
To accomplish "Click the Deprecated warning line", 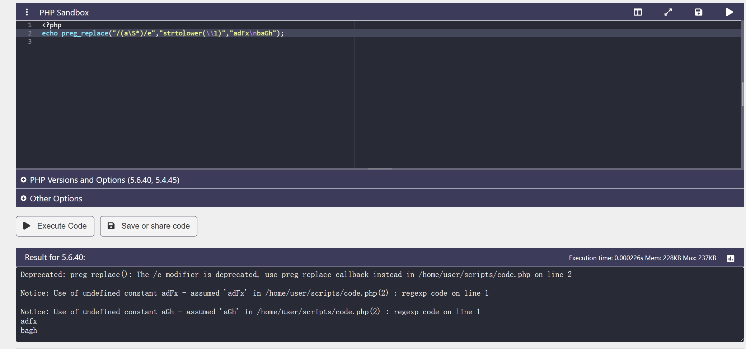I will click(x=296, y=274).
